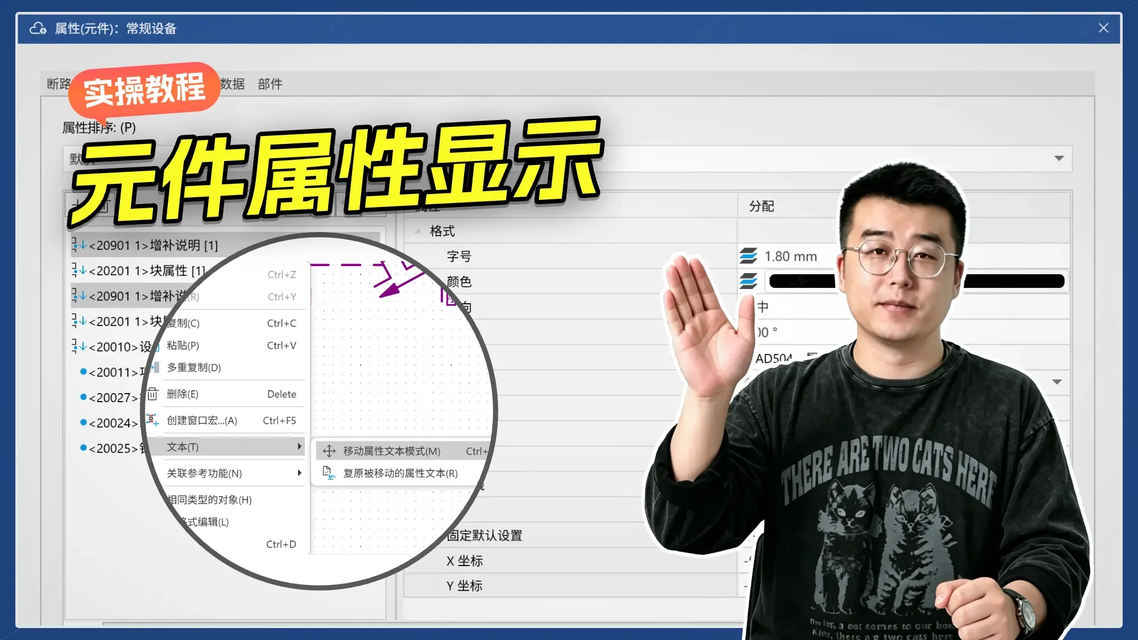Screen dimensions: 1138x640
Task: Click the 分配 column header
Action: pos(762,206)
